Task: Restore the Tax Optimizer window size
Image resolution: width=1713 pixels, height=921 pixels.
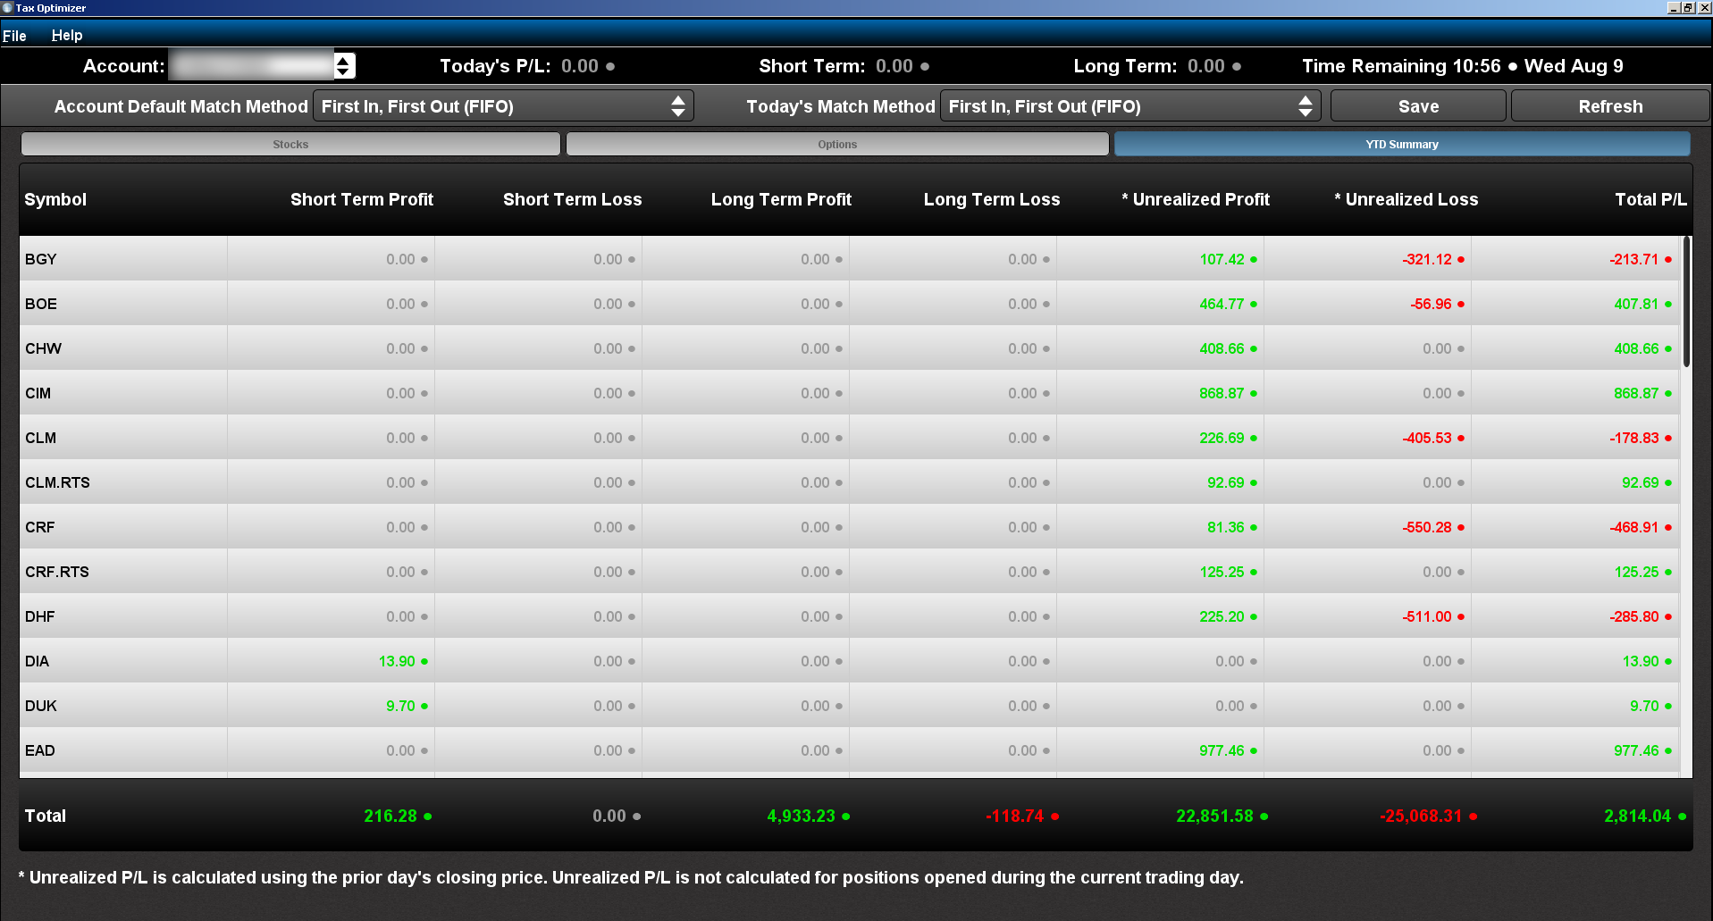Action: click(1688, 8)
